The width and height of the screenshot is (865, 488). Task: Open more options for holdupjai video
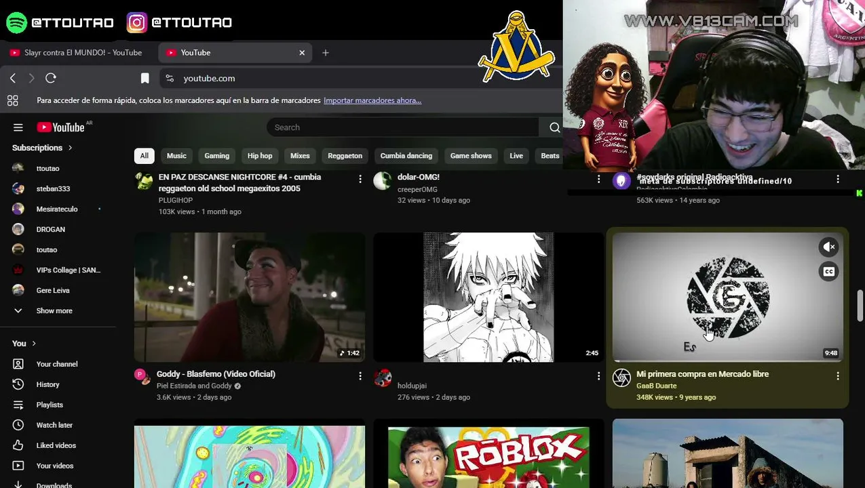[598, 375]
